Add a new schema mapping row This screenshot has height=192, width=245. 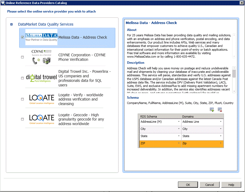click(x=212, y=109)
